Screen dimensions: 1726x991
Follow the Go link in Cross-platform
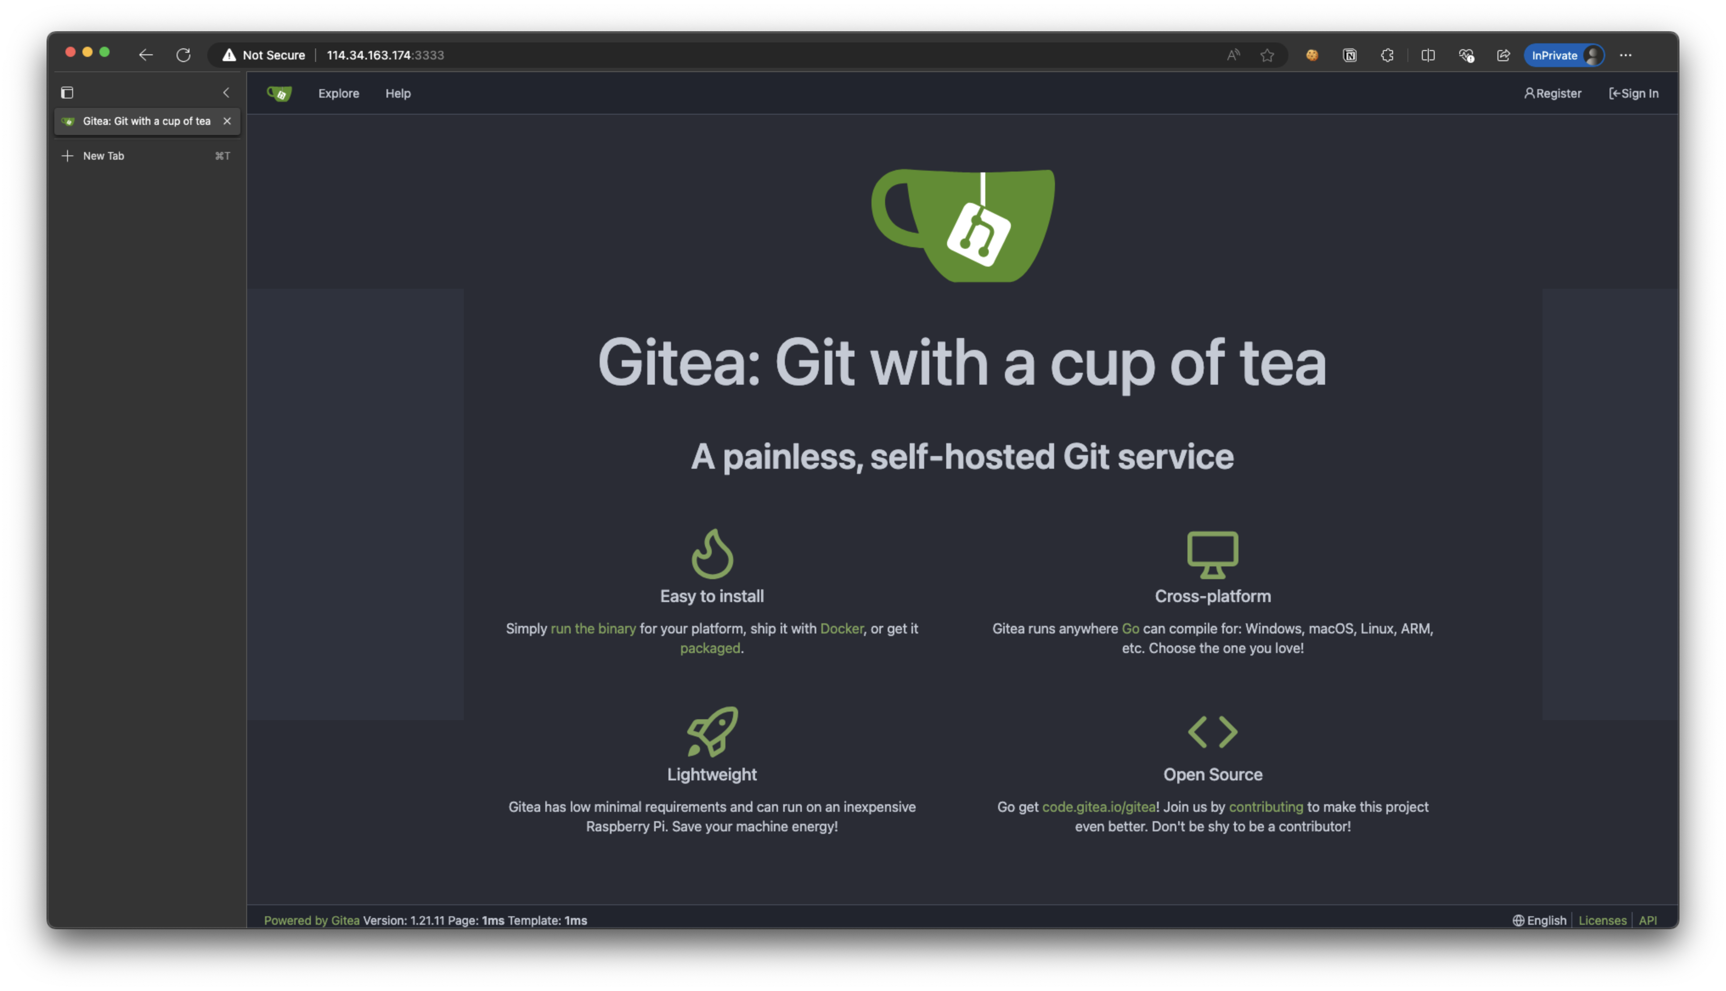click(x=1130, y=629)
